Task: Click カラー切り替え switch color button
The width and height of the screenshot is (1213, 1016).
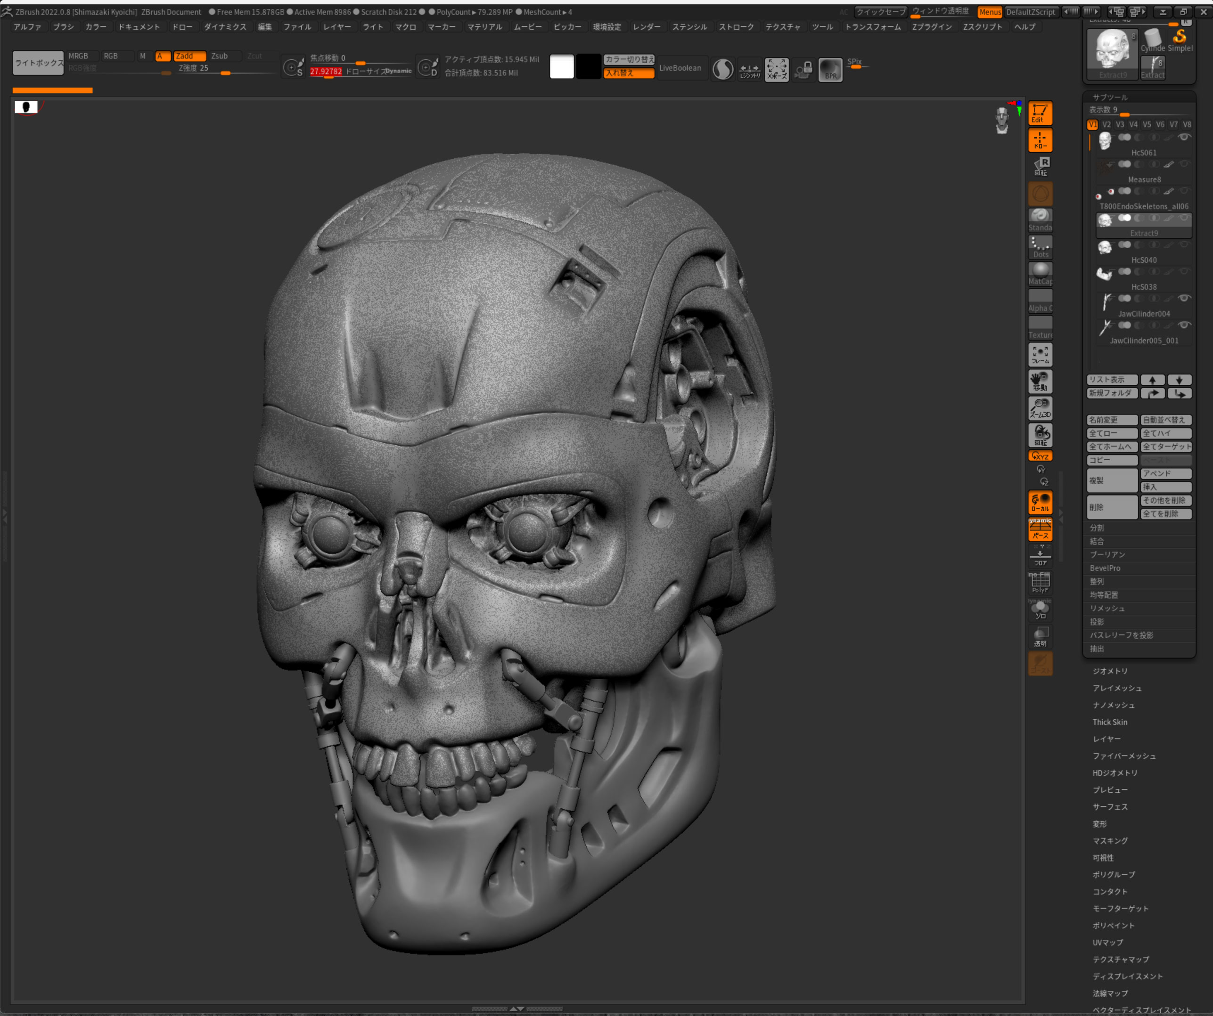Action: [629, 59]
